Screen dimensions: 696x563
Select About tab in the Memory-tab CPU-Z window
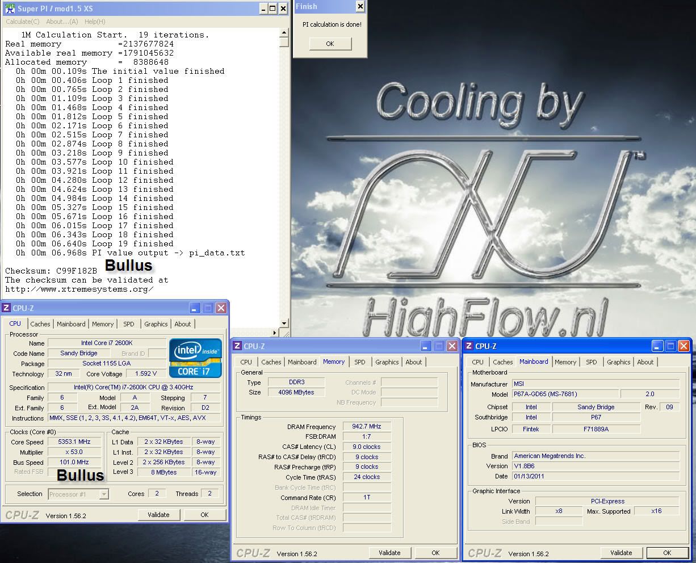point(414,362)
